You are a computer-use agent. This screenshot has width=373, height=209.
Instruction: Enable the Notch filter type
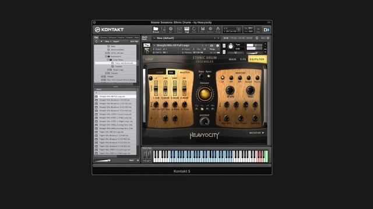point(249,78)
